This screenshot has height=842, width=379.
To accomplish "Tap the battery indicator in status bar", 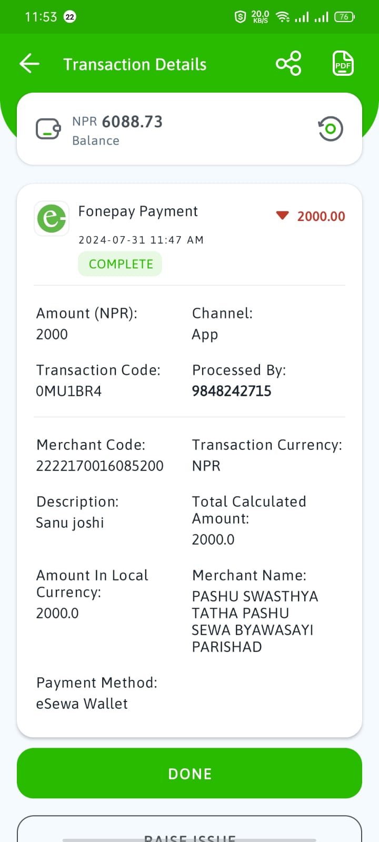I will tap(344, 17).
